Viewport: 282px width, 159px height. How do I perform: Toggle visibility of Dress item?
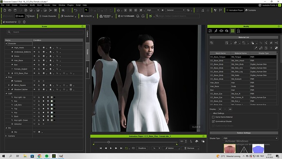(34, 56)
